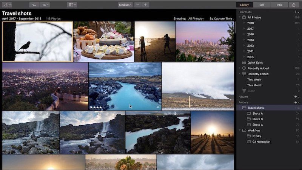Screen dimensions: 302x170
Task: Click the share export icon
Action: tap(294, 5)
